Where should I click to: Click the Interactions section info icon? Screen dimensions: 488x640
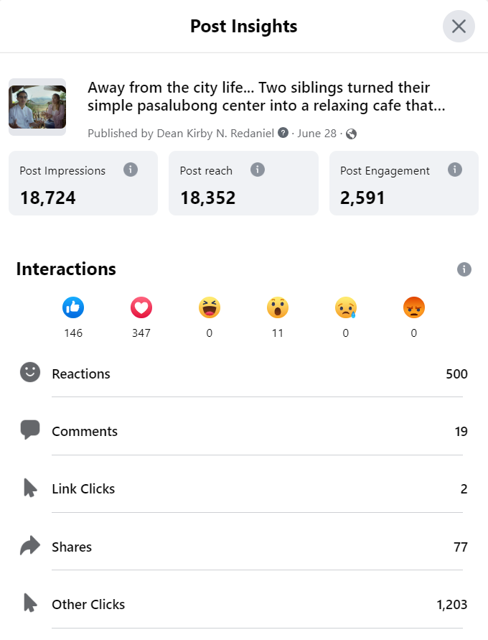464,269
